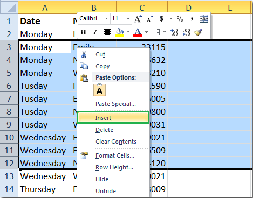Click Decrease Decimal icon
Screen dimensions: 253x198
coord(186,32)
